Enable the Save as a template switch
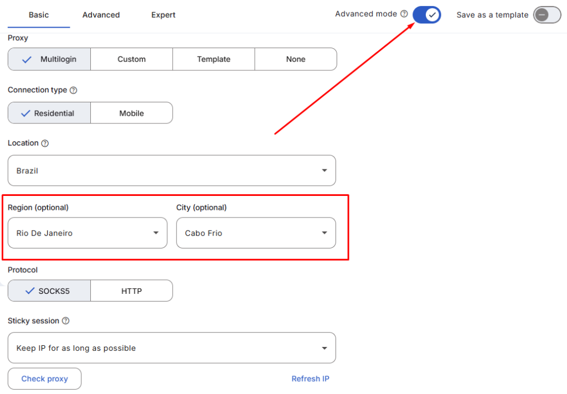Viewport: 567px width, 394px height. [x=547, y=15]
